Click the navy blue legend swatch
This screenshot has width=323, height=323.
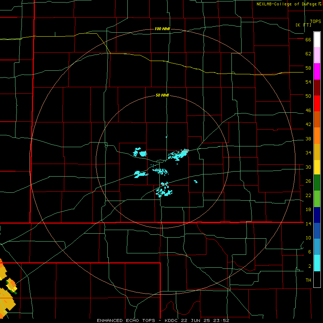(317, 215)
